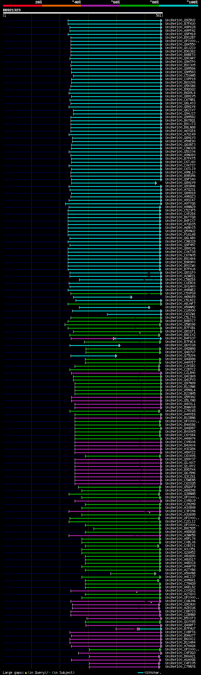Select hit label UniRef100_Q6YCG8
This screenshot has width=201, height=675.
point(180,345)
